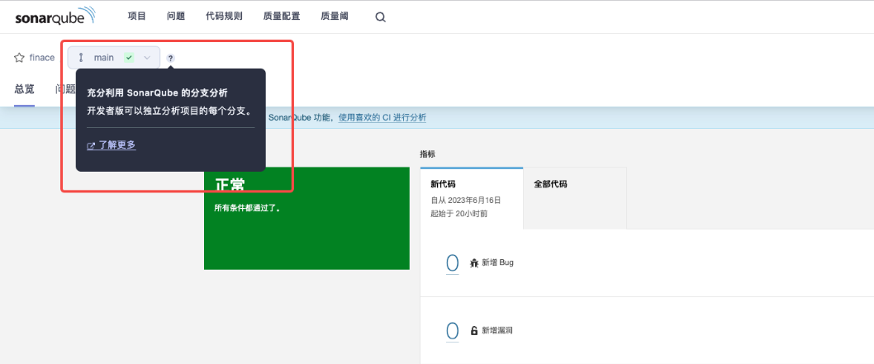Click the bug icon next to 新增 Bug
Viewport: 874px width, 364px height.
474,262
